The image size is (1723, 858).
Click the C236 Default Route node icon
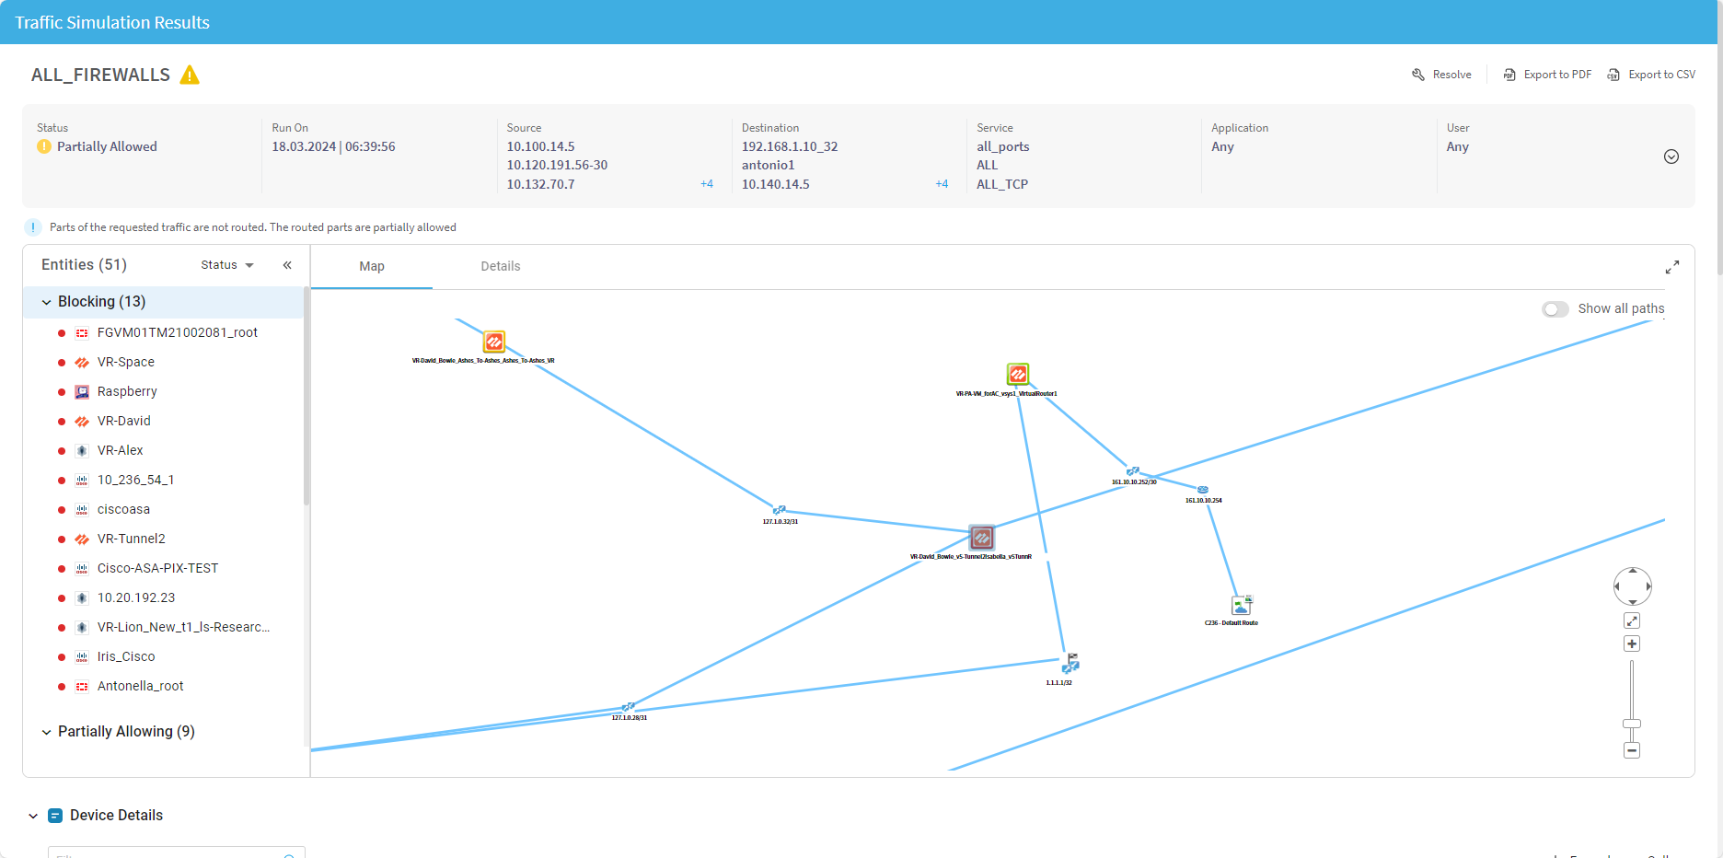(x=1242, y=605)
